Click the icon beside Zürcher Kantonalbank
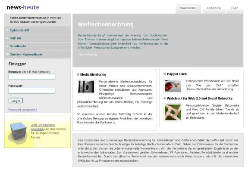Image resolution: width=248 pixels, height=172 pixels. (x=7, y=54)
